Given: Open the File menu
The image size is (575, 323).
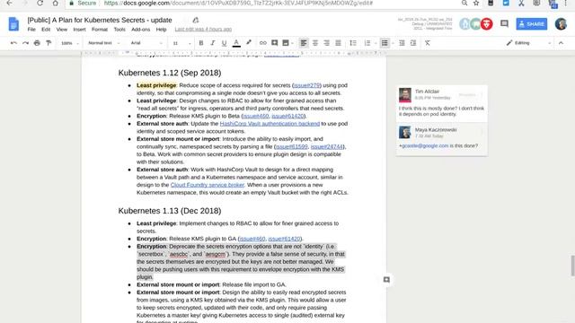Looking at the screenshot, I should 31,30.
